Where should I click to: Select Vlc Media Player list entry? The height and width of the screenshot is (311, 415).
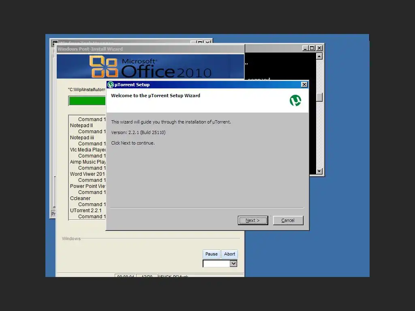pos(88,150)
